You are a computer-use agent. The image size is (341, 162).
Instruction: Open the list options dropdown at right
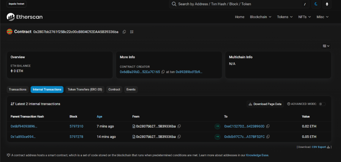(326, 46)
